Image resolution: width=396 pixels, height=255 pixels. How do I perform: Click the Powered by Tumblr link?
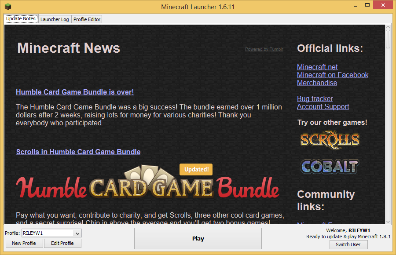(264, 49)
